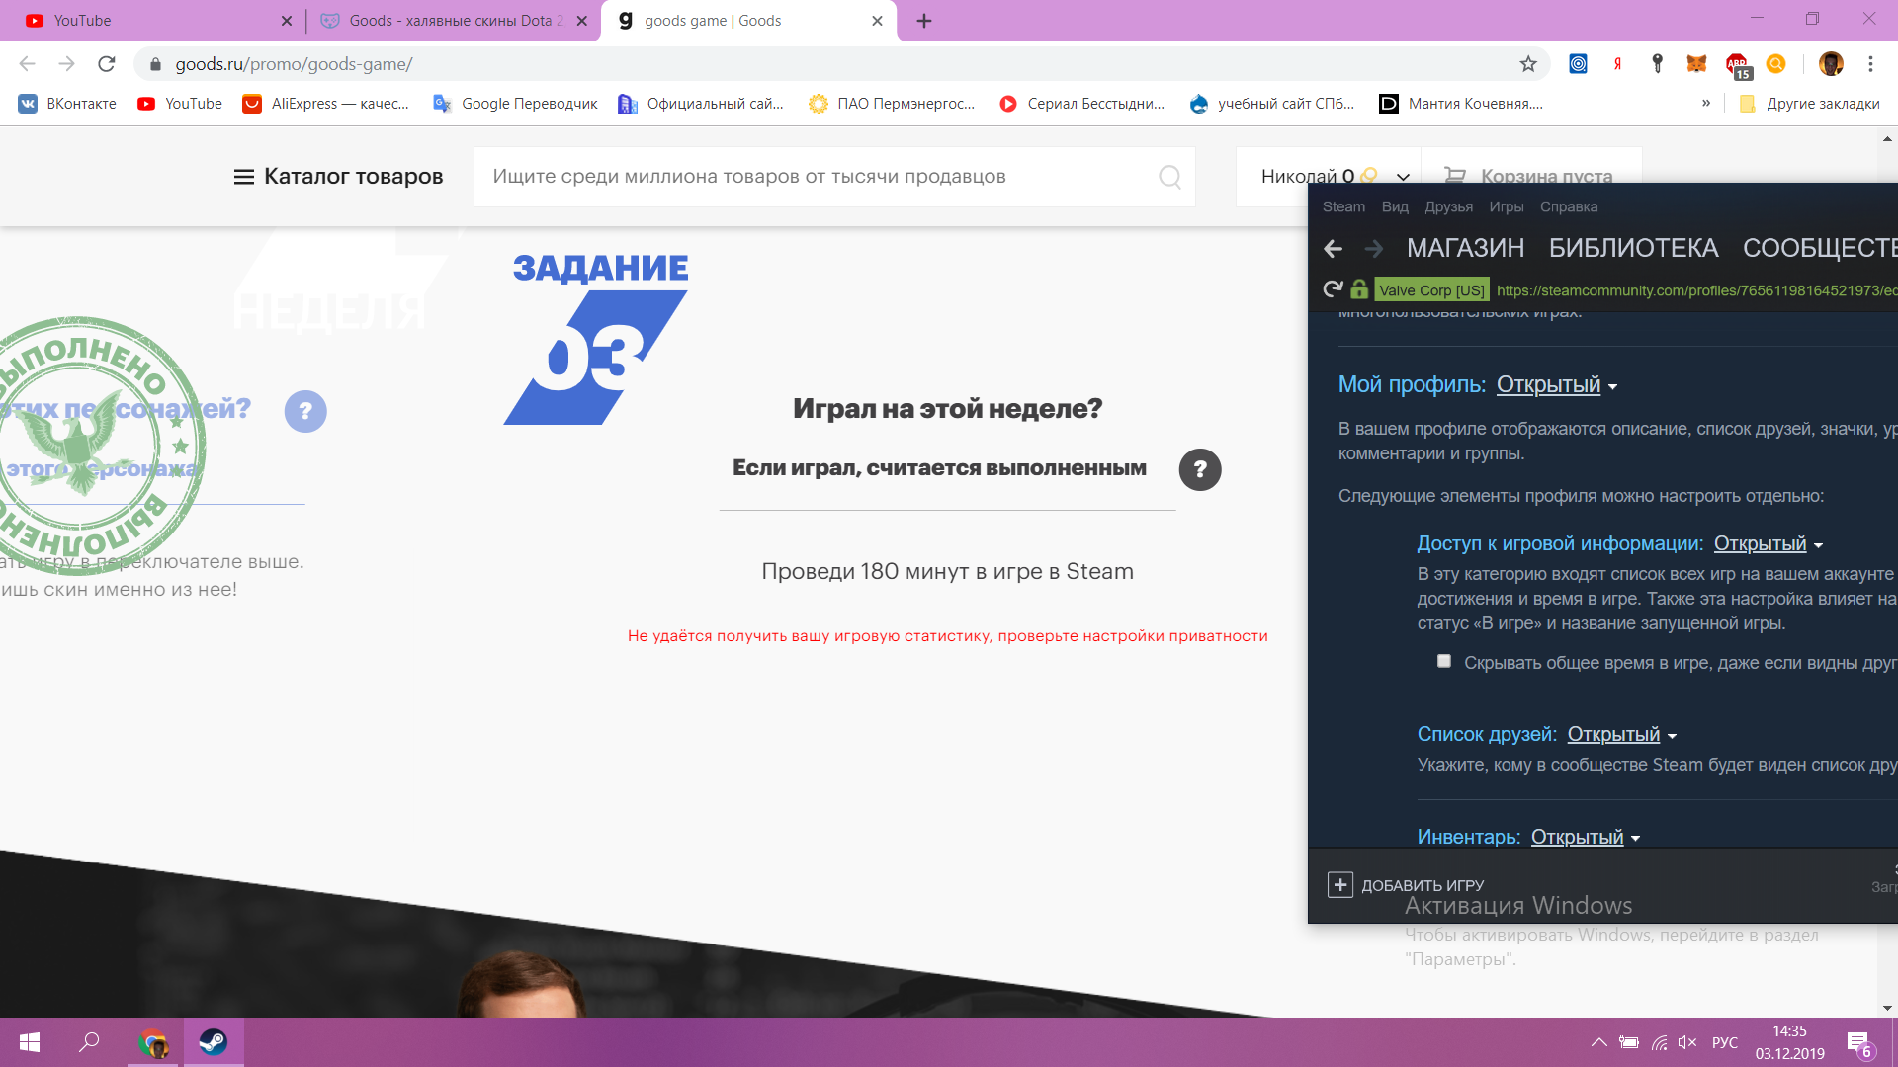The image size is (1898, 1067).
Task: Open the учебный сайт СПб bookmark
Action: (1272, 104)
